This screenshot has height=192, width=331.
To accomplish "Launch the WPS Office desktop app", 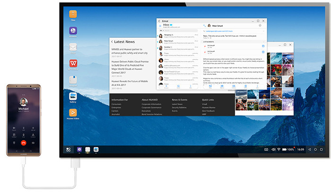I will 73,63.
